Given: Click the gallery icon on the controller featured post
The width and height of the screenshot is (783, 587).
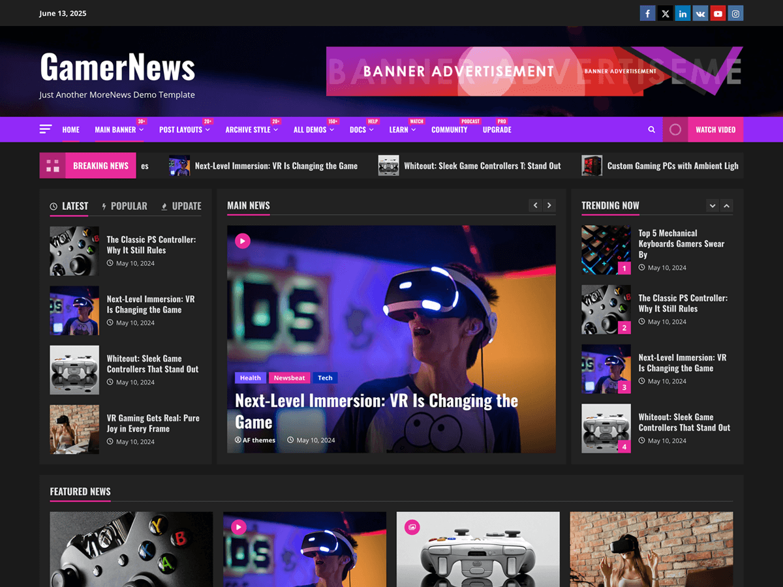Looking at the screenshot, I should coord(411,526).
